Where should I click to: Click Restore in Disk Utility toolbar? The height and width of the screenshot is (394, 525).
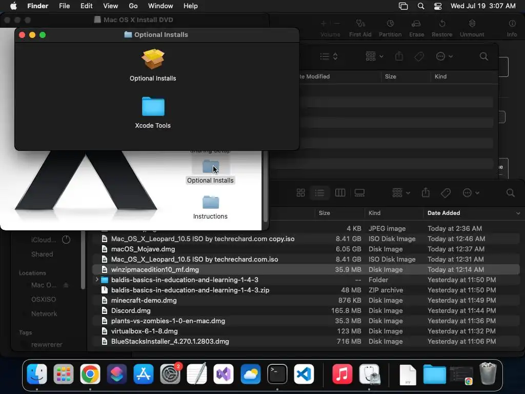(442, 28)
